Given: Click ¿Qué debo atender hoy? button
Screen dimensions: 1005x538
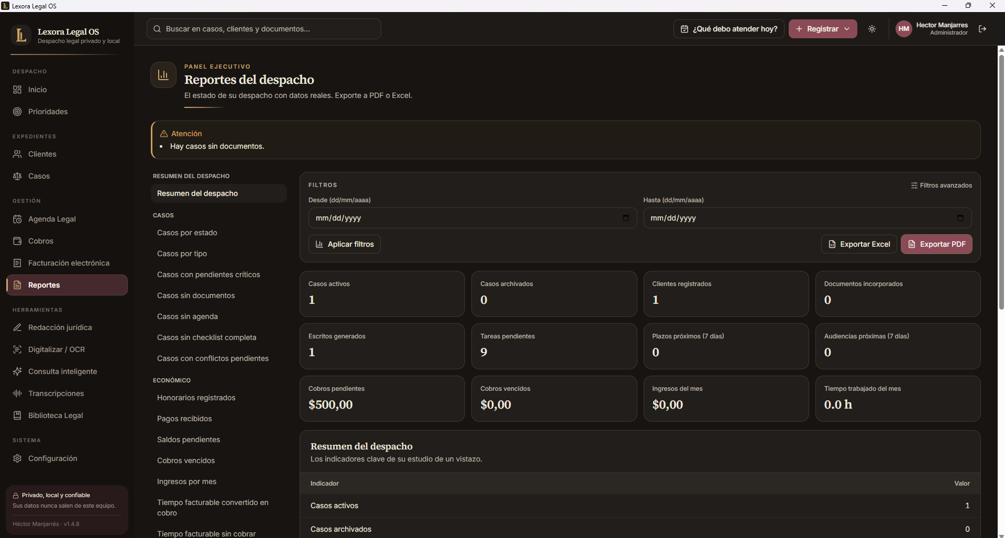Looking at the screenshot, I should tap(728, 29).
